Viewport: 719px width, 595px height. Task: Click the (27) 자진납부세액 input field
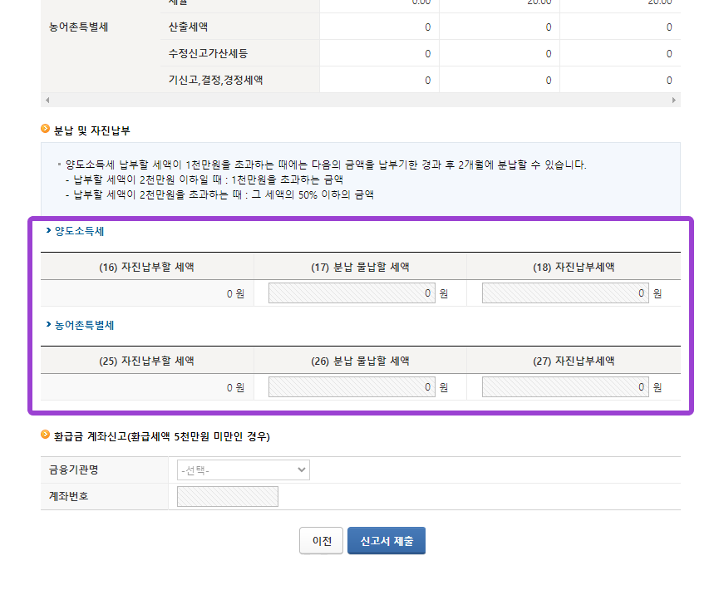(x=565, y=387)
